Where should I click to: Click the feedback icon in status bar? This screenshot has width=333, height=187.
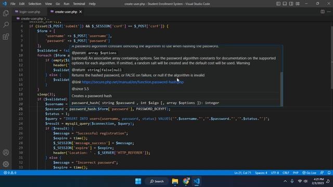(322, 173)
